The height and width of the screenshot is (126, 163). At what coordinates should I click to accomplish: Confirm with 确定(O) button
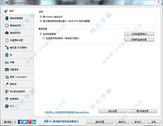pyautogui.click(x=122, y=122)
